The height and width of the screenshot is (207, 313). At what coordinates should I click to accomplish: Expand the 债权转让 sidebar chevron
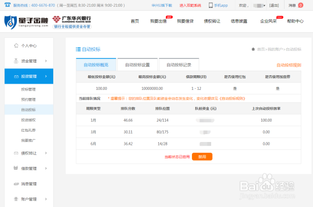(x=46, y=153)
